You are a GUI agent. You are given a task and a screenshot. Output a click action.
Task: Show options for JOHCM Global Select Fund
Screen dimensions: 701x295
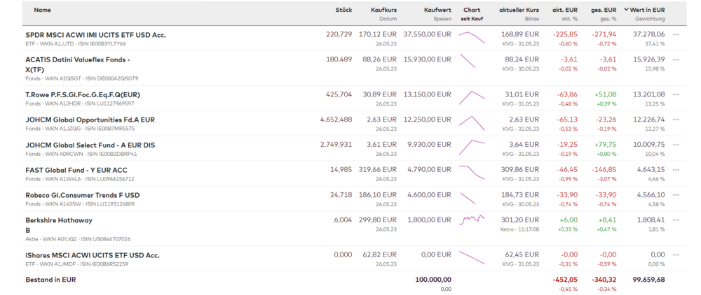(x=676, y=145)
